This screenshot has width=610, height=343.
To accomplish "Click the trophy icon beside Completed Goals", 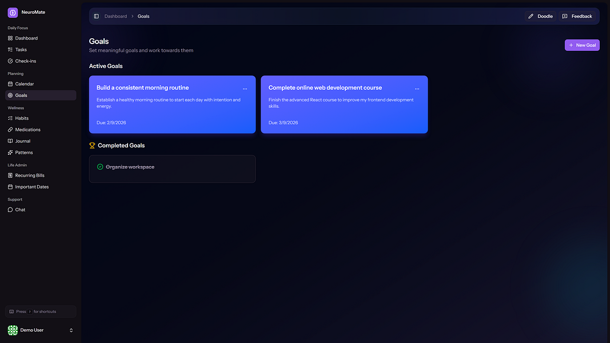I will [x=92, y=145].
